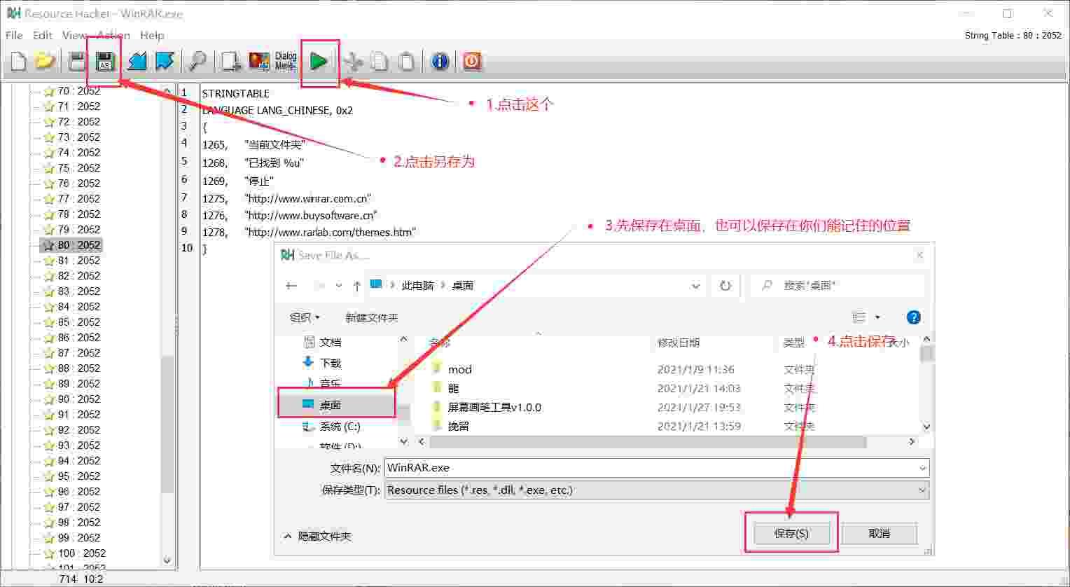Click the folder icon next to 挽留
Image resolution: width=1070 pixels, height=587 pixels.
[437, 426]
